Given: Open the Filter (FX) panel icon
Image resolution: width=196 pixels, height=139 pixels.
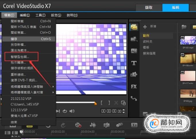Looking at the screenshot, I should (x=134, y=87).
